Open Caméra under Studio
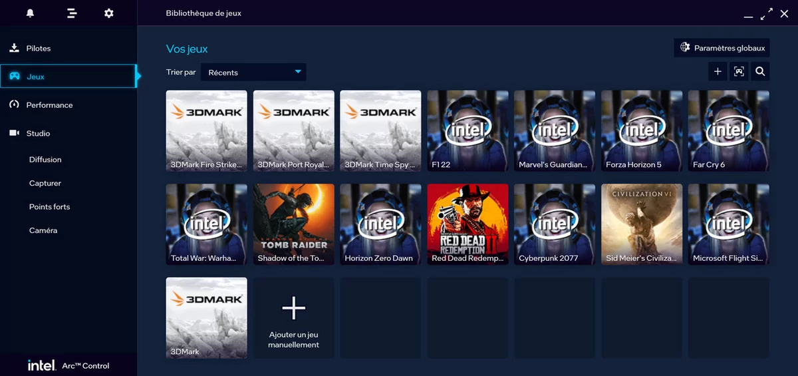Screen dimensions: 798x376 click(x=43, y=230)
